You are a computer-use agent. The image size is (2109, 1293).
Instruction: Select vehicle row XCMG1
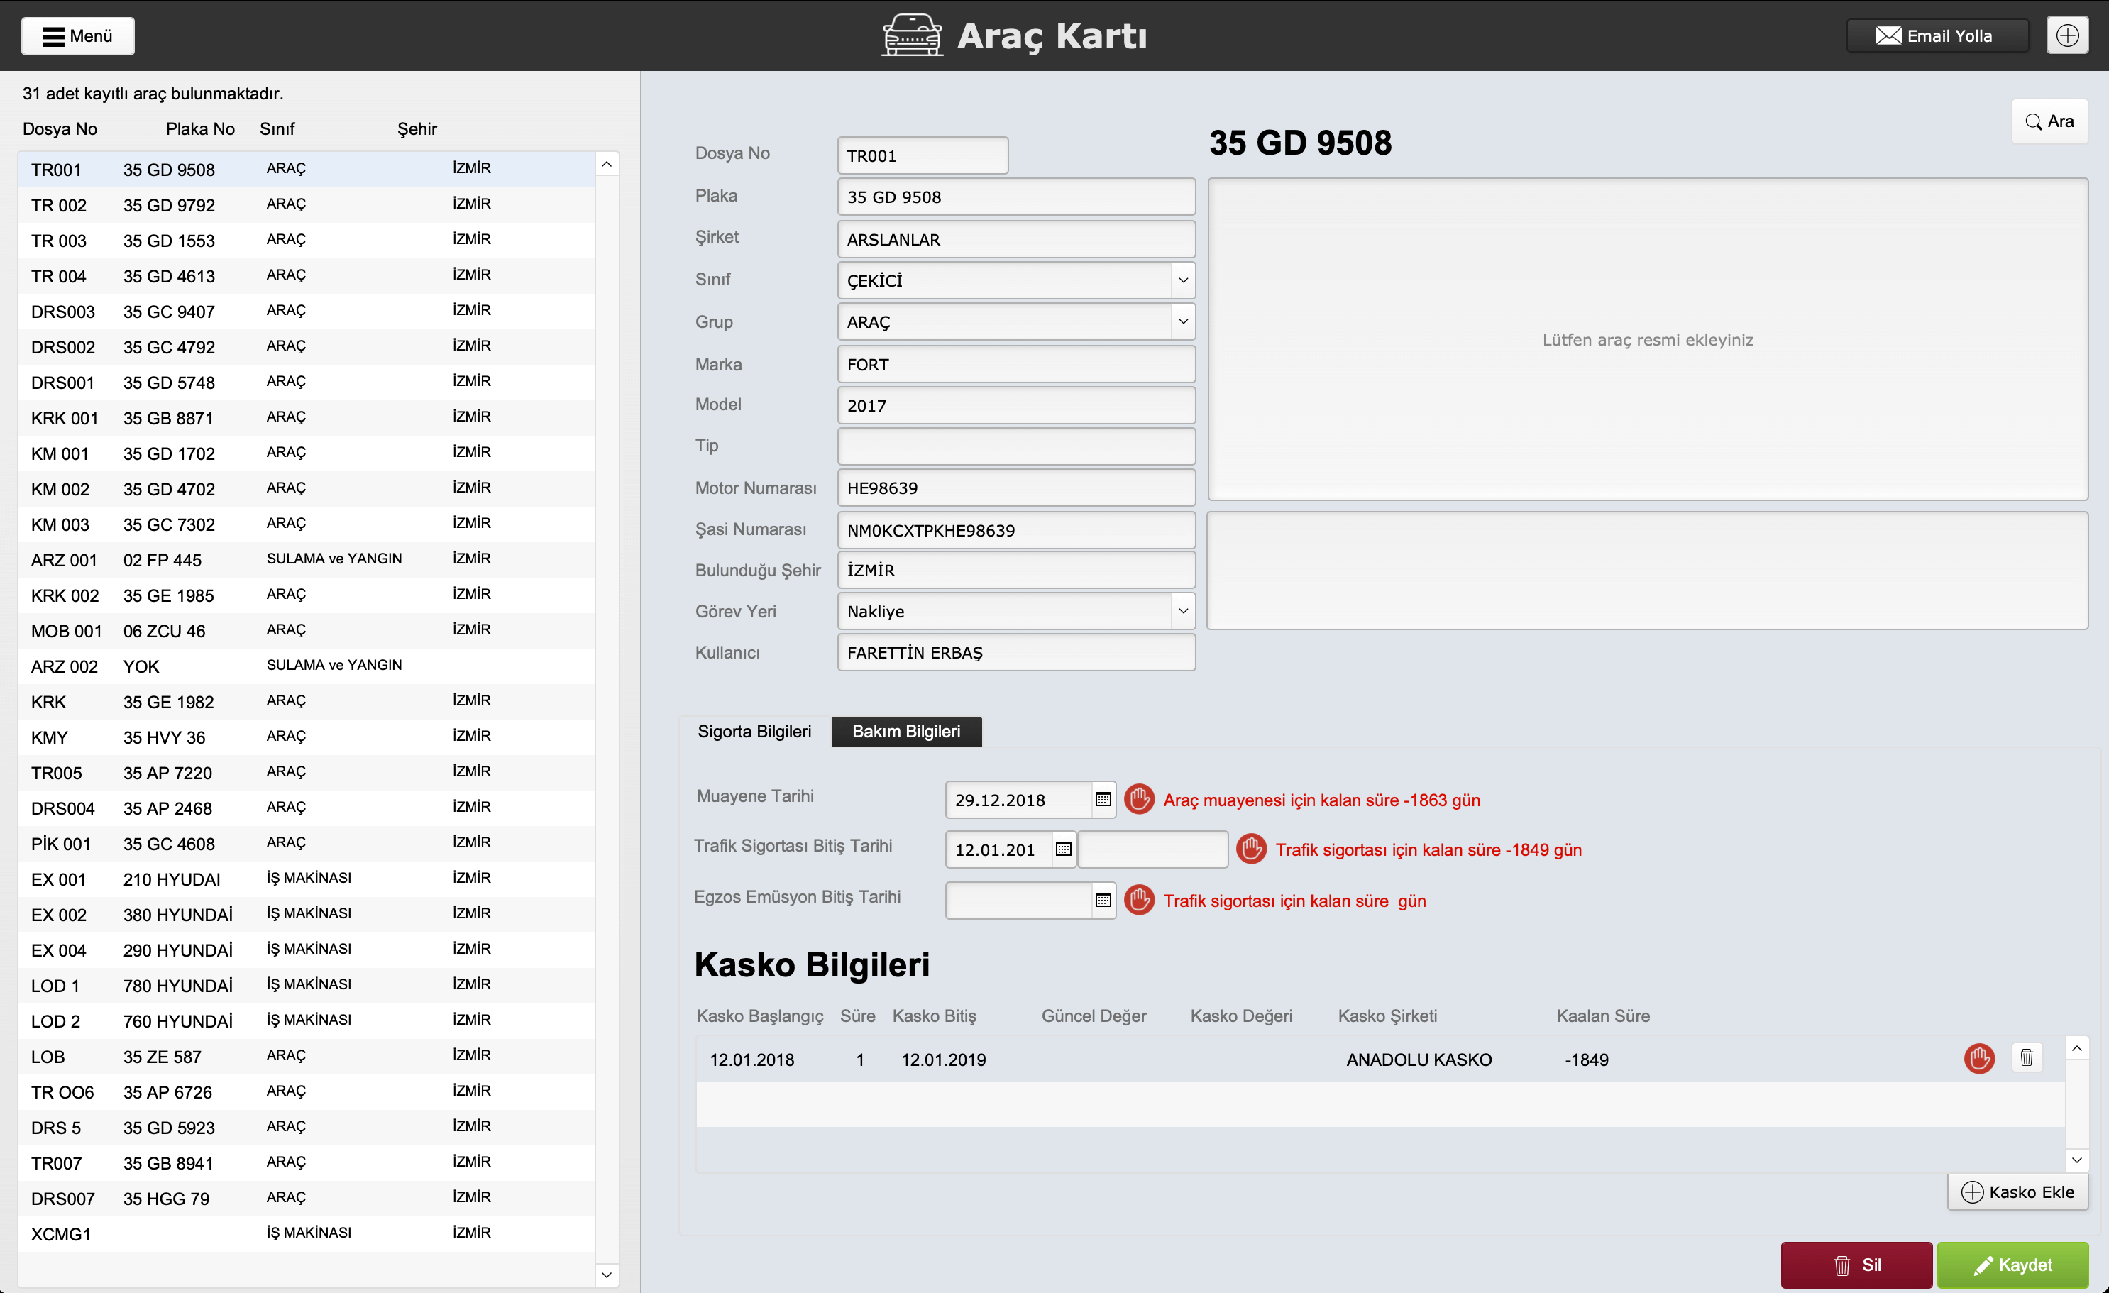click(307, 1234)
